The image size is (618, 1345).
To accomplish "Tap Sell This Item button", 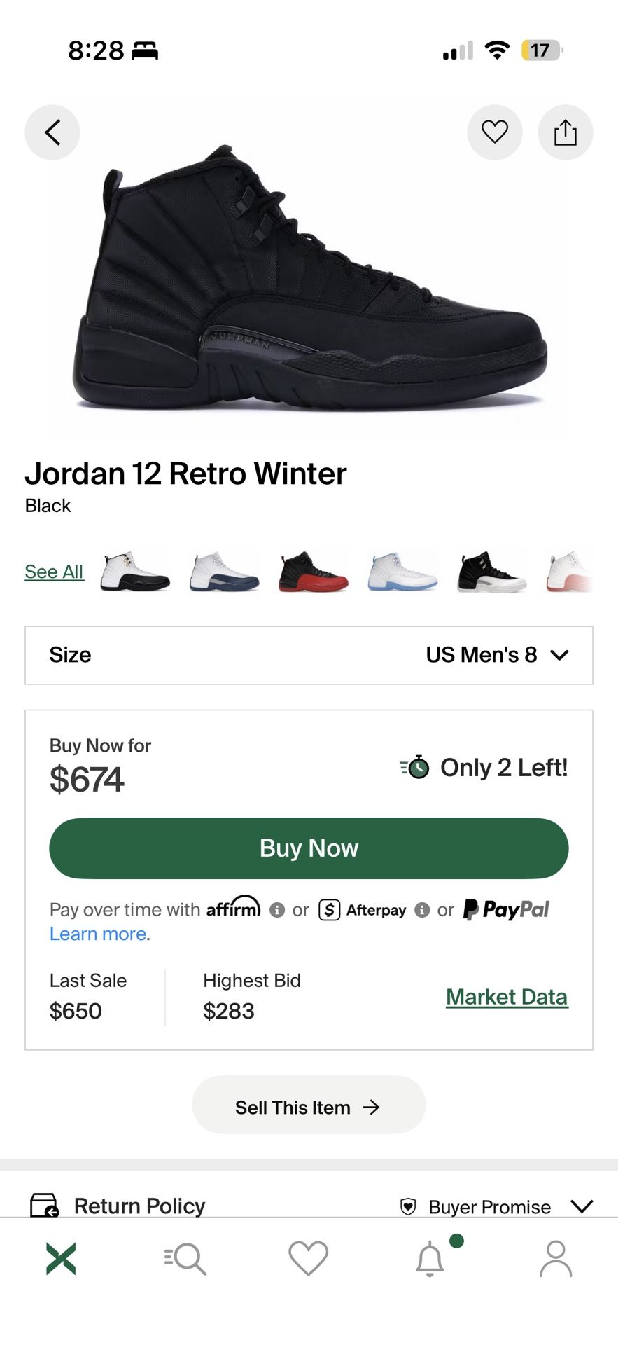I will (309, 1107).
